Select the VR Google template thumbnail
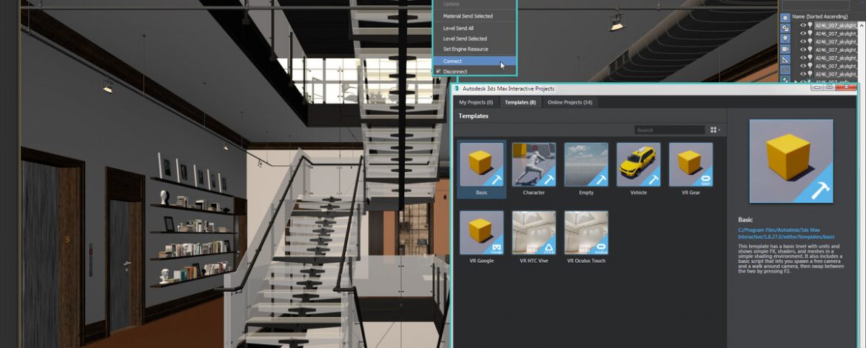866x348 pixels. click(482, 232)
